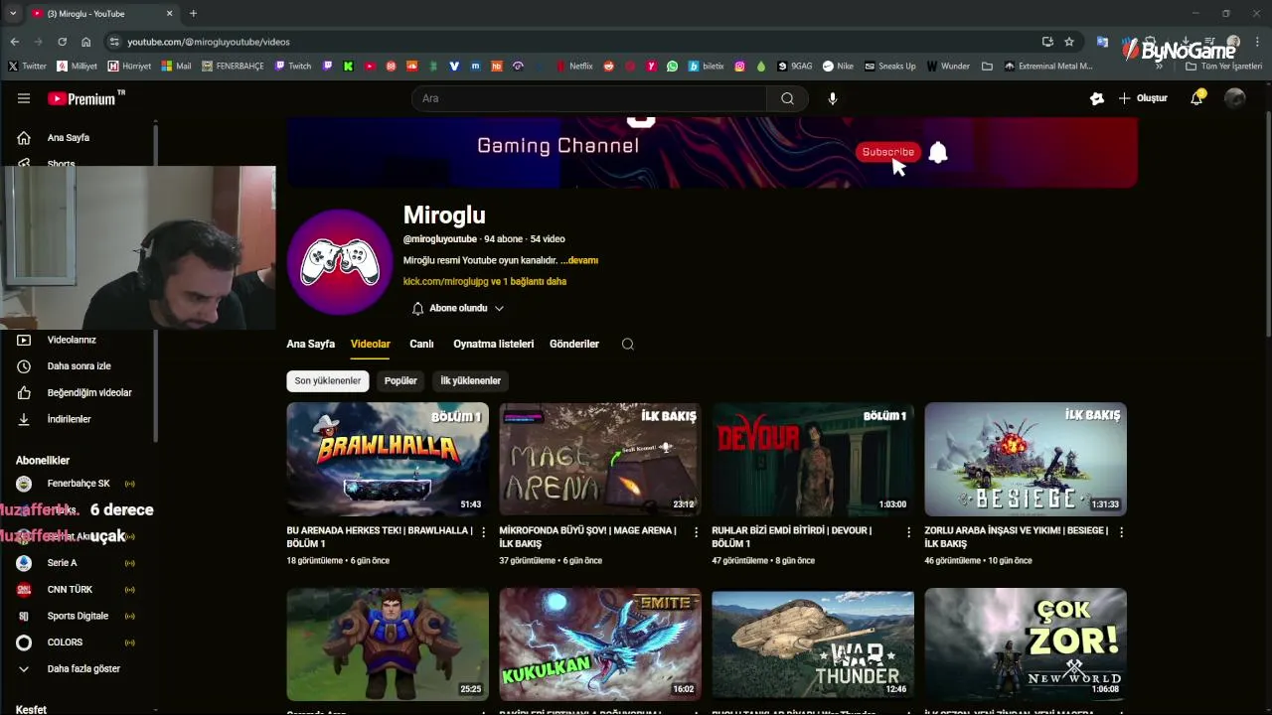Select the İlk yüklenenler filter chip
1272x715 pixels.
point(470,380)
